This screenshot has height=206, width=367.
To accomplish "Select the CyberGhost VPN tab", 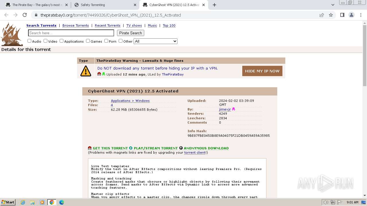I will pos(174,5).
